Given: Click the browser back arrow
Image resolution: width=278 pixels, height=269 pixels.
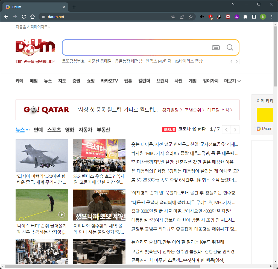Looking at the screenshot, I should (6, 17).
